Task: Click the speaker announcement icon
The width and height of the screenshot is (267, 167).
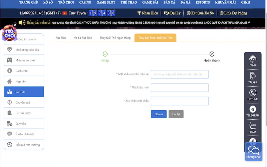Action: coord(22,22)
